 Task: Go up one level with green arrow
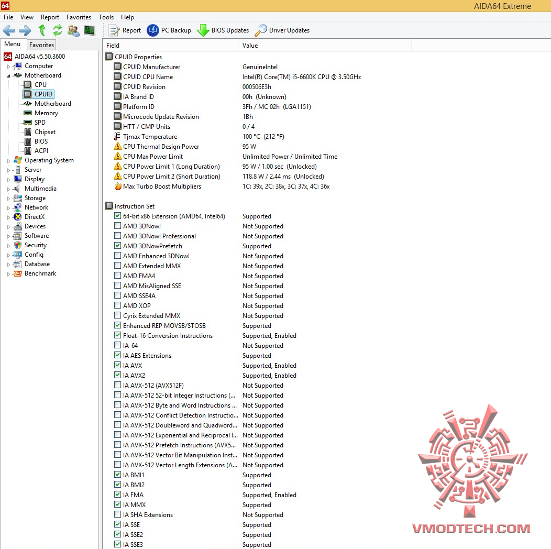click(x=42, y=30)
